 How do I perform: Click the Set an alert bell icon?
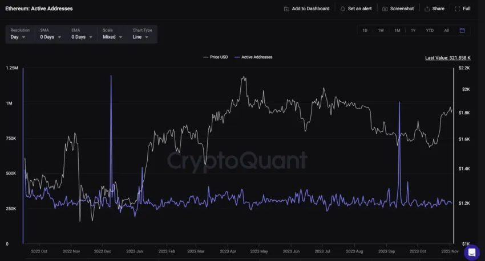coord(342,9)
